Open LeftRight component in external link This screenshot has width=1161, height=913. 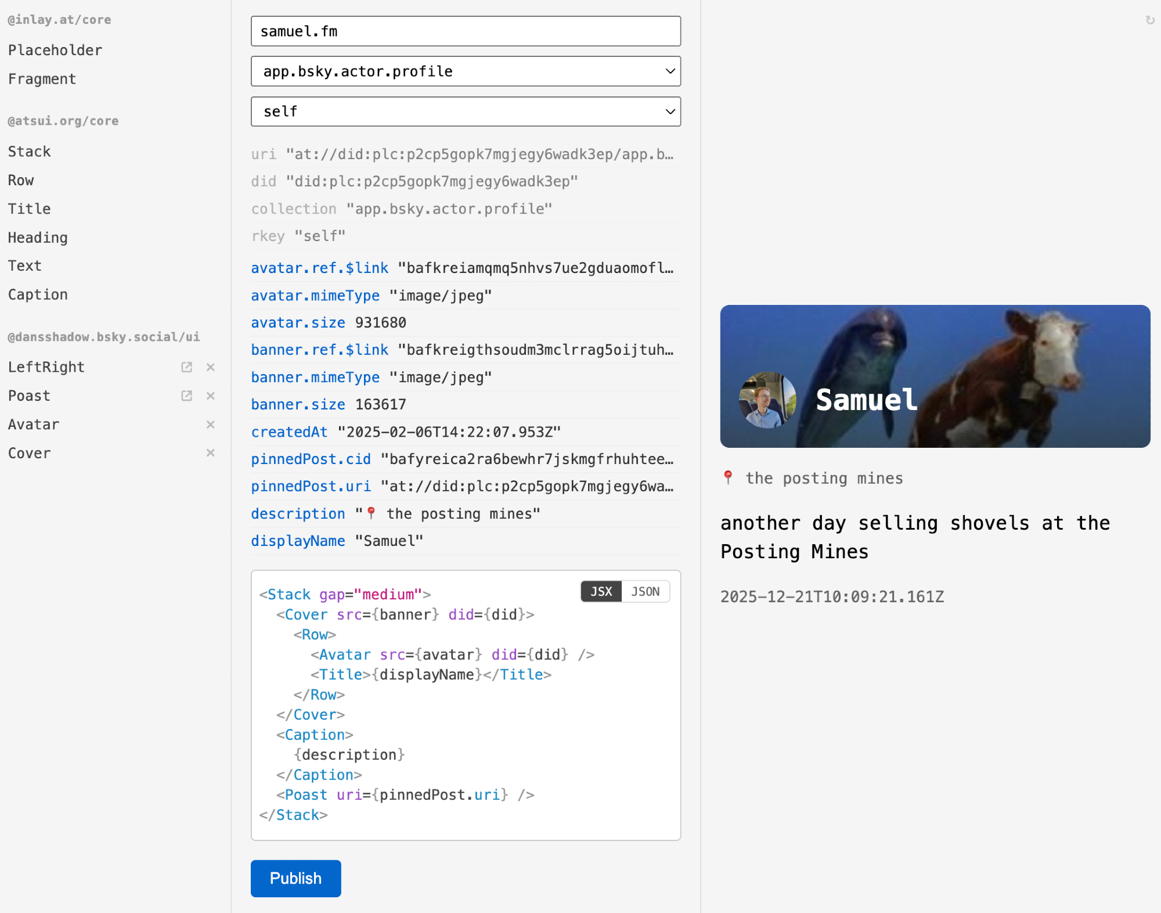[186, 367]
